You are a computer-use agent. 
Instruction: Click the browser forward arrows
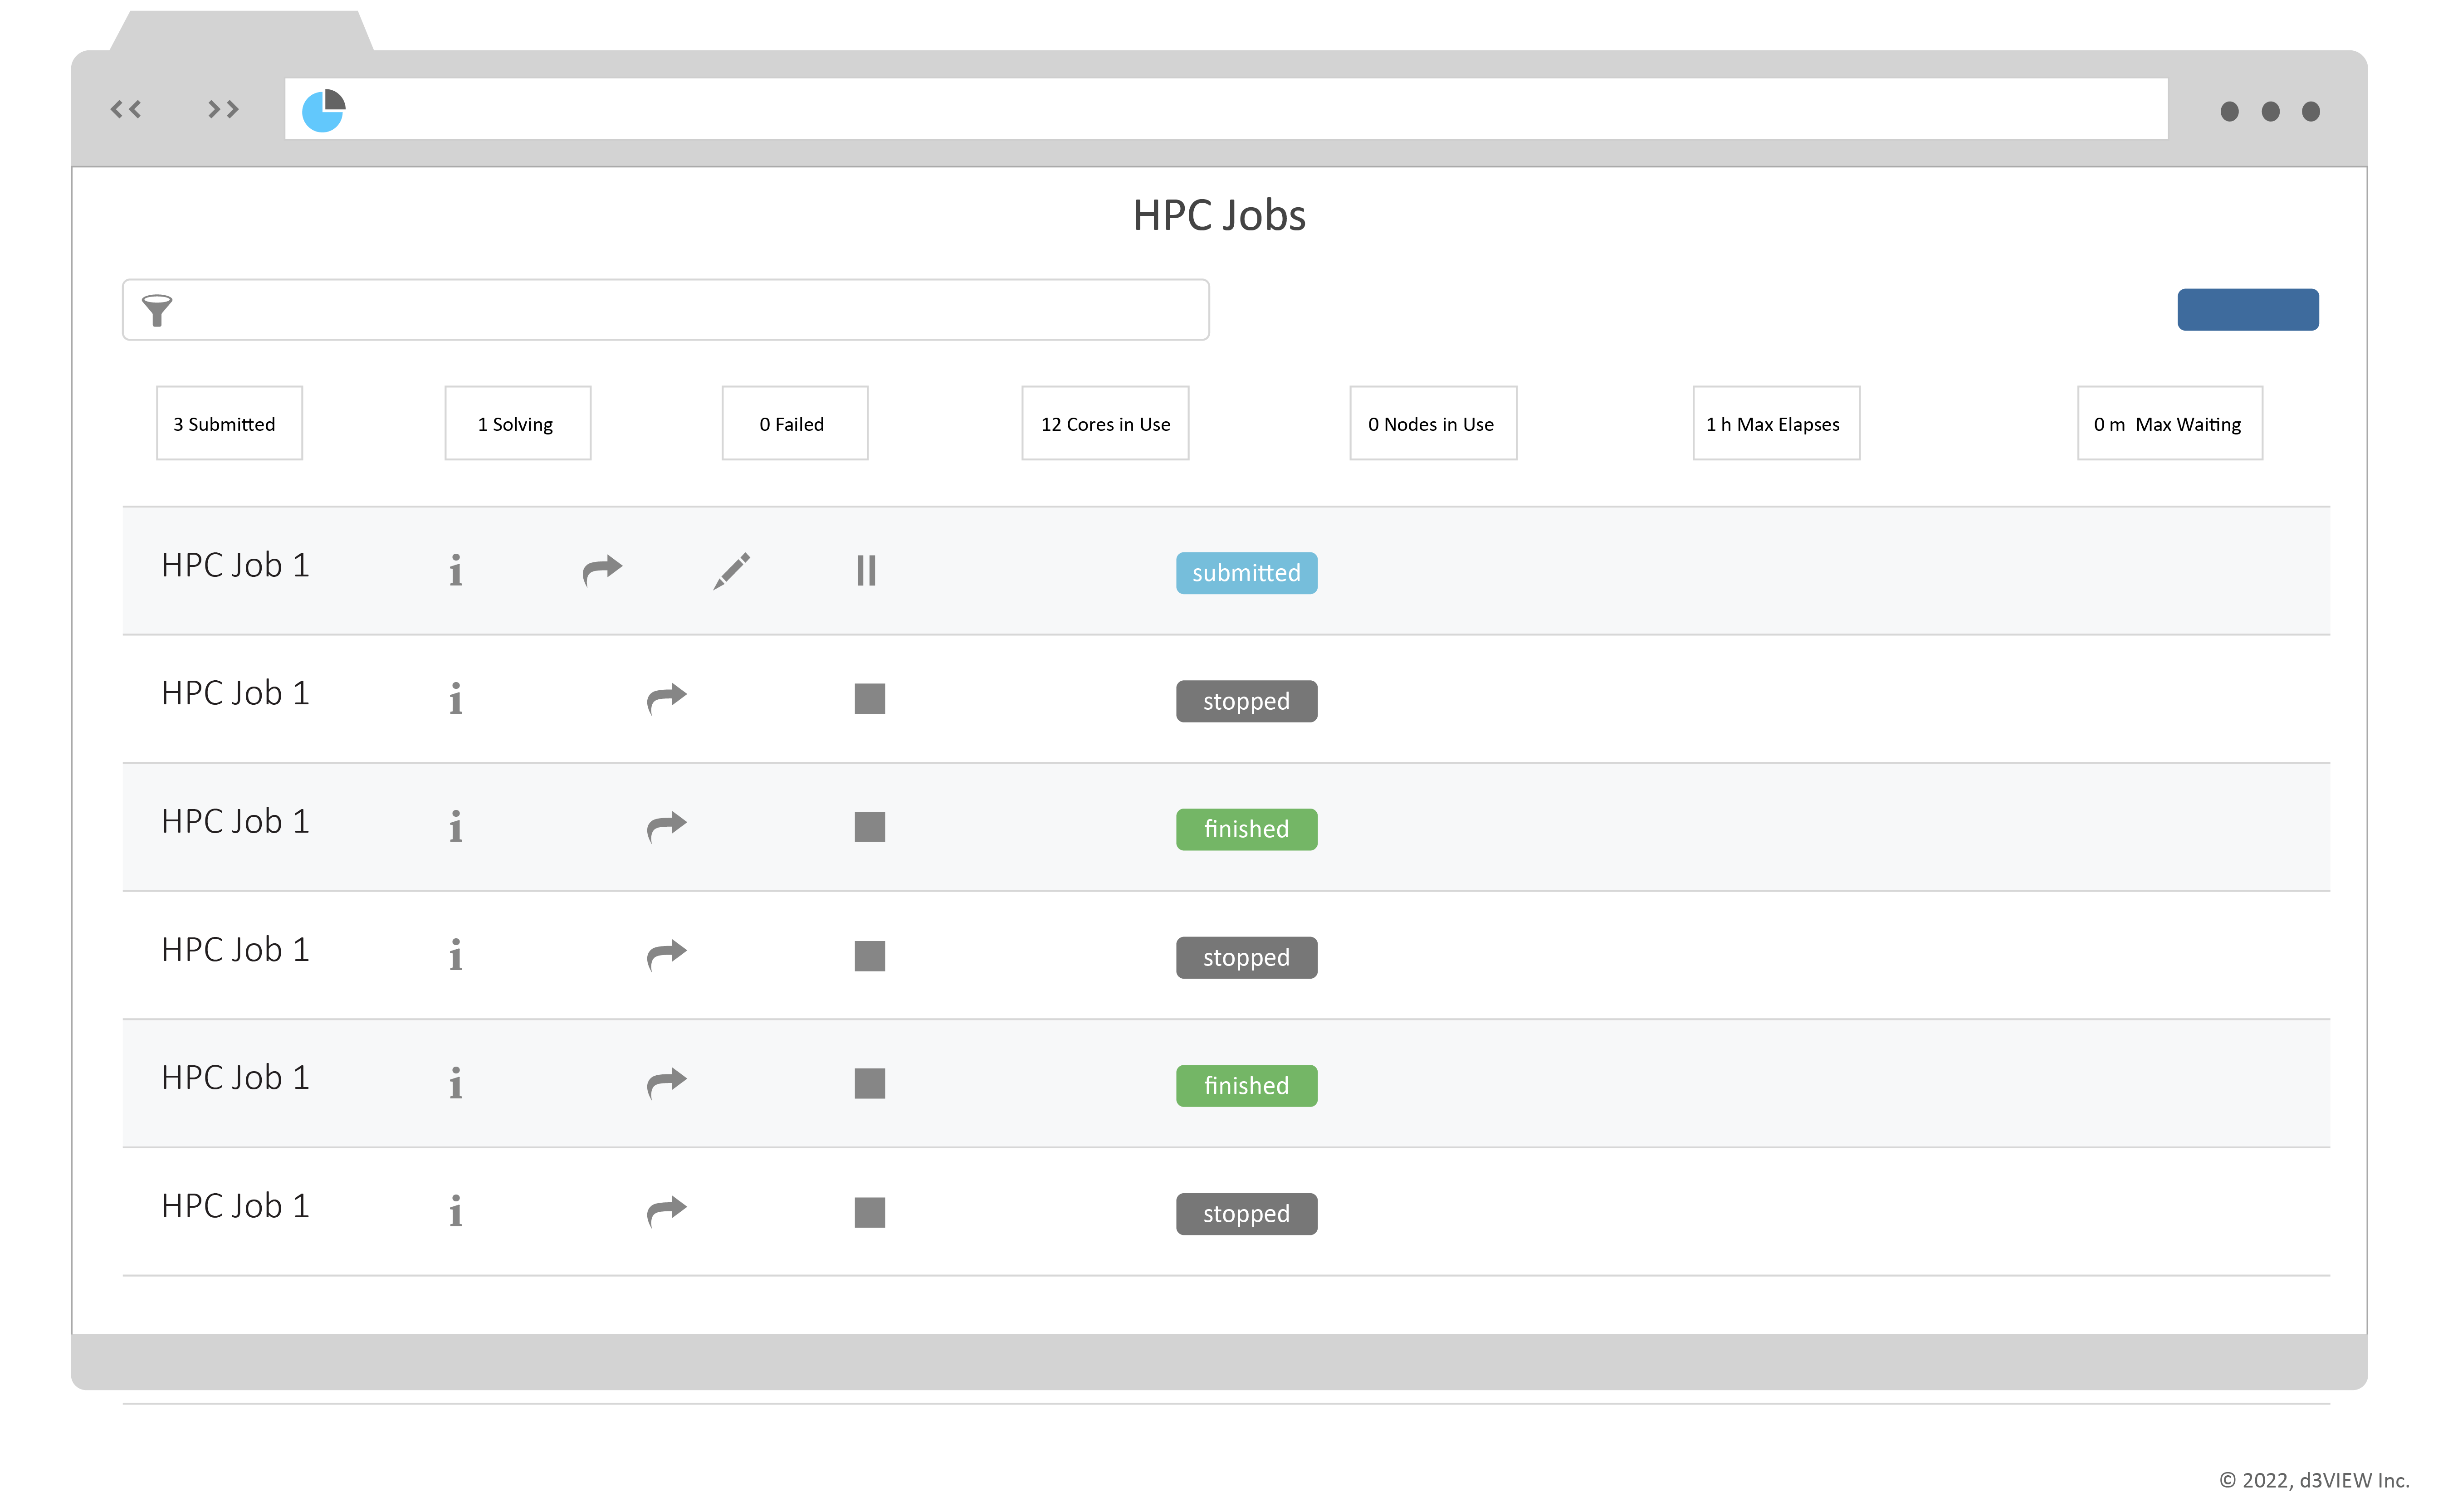[223, 109]
